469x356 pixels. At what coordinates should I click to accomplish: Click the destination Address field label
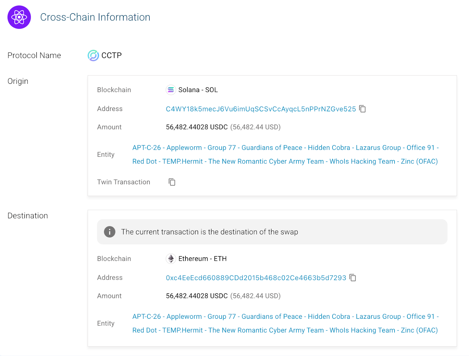110,277
